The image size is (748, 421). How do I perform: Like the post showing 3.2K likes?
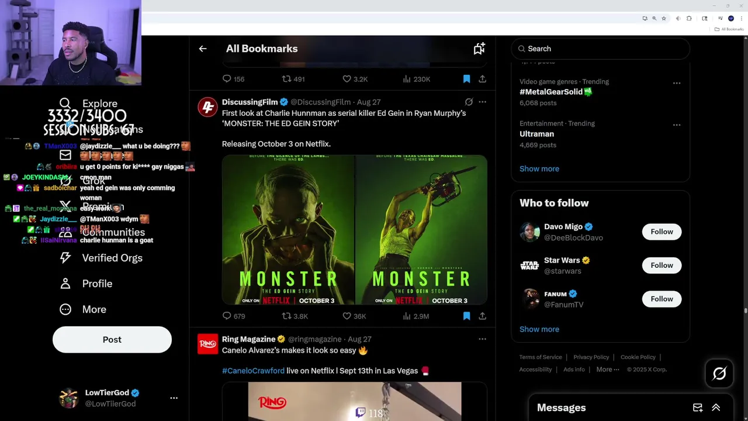coord(355,79)
